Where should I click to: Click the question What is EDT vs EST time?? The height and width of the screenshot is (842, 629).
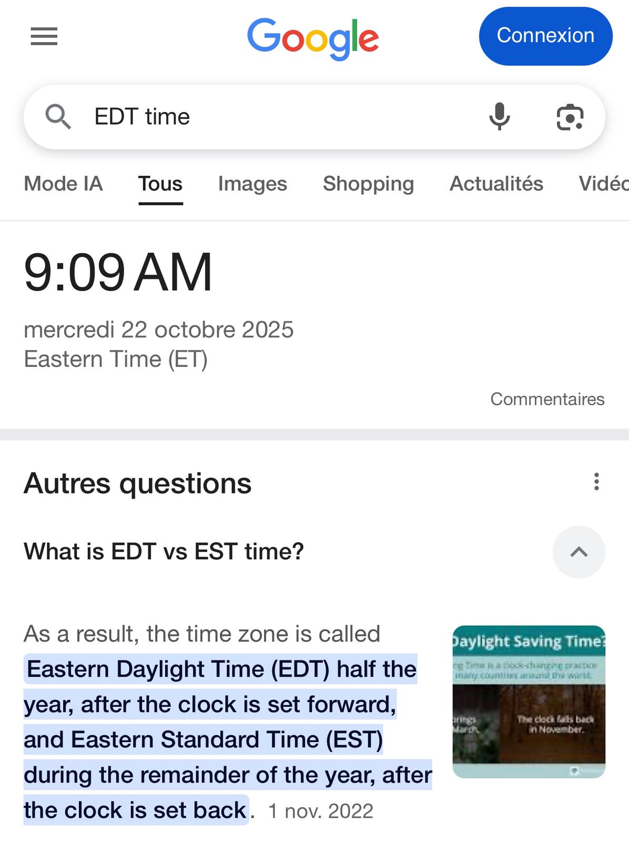164,552
